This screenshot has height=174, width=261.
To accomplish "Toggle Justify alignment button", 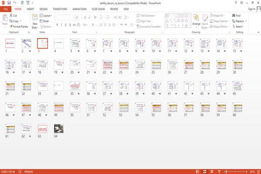I will point(114,25).
